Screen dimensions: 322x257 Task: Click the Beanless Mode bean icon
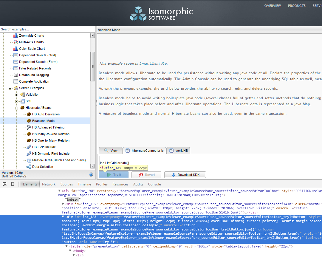pos(29,121)
